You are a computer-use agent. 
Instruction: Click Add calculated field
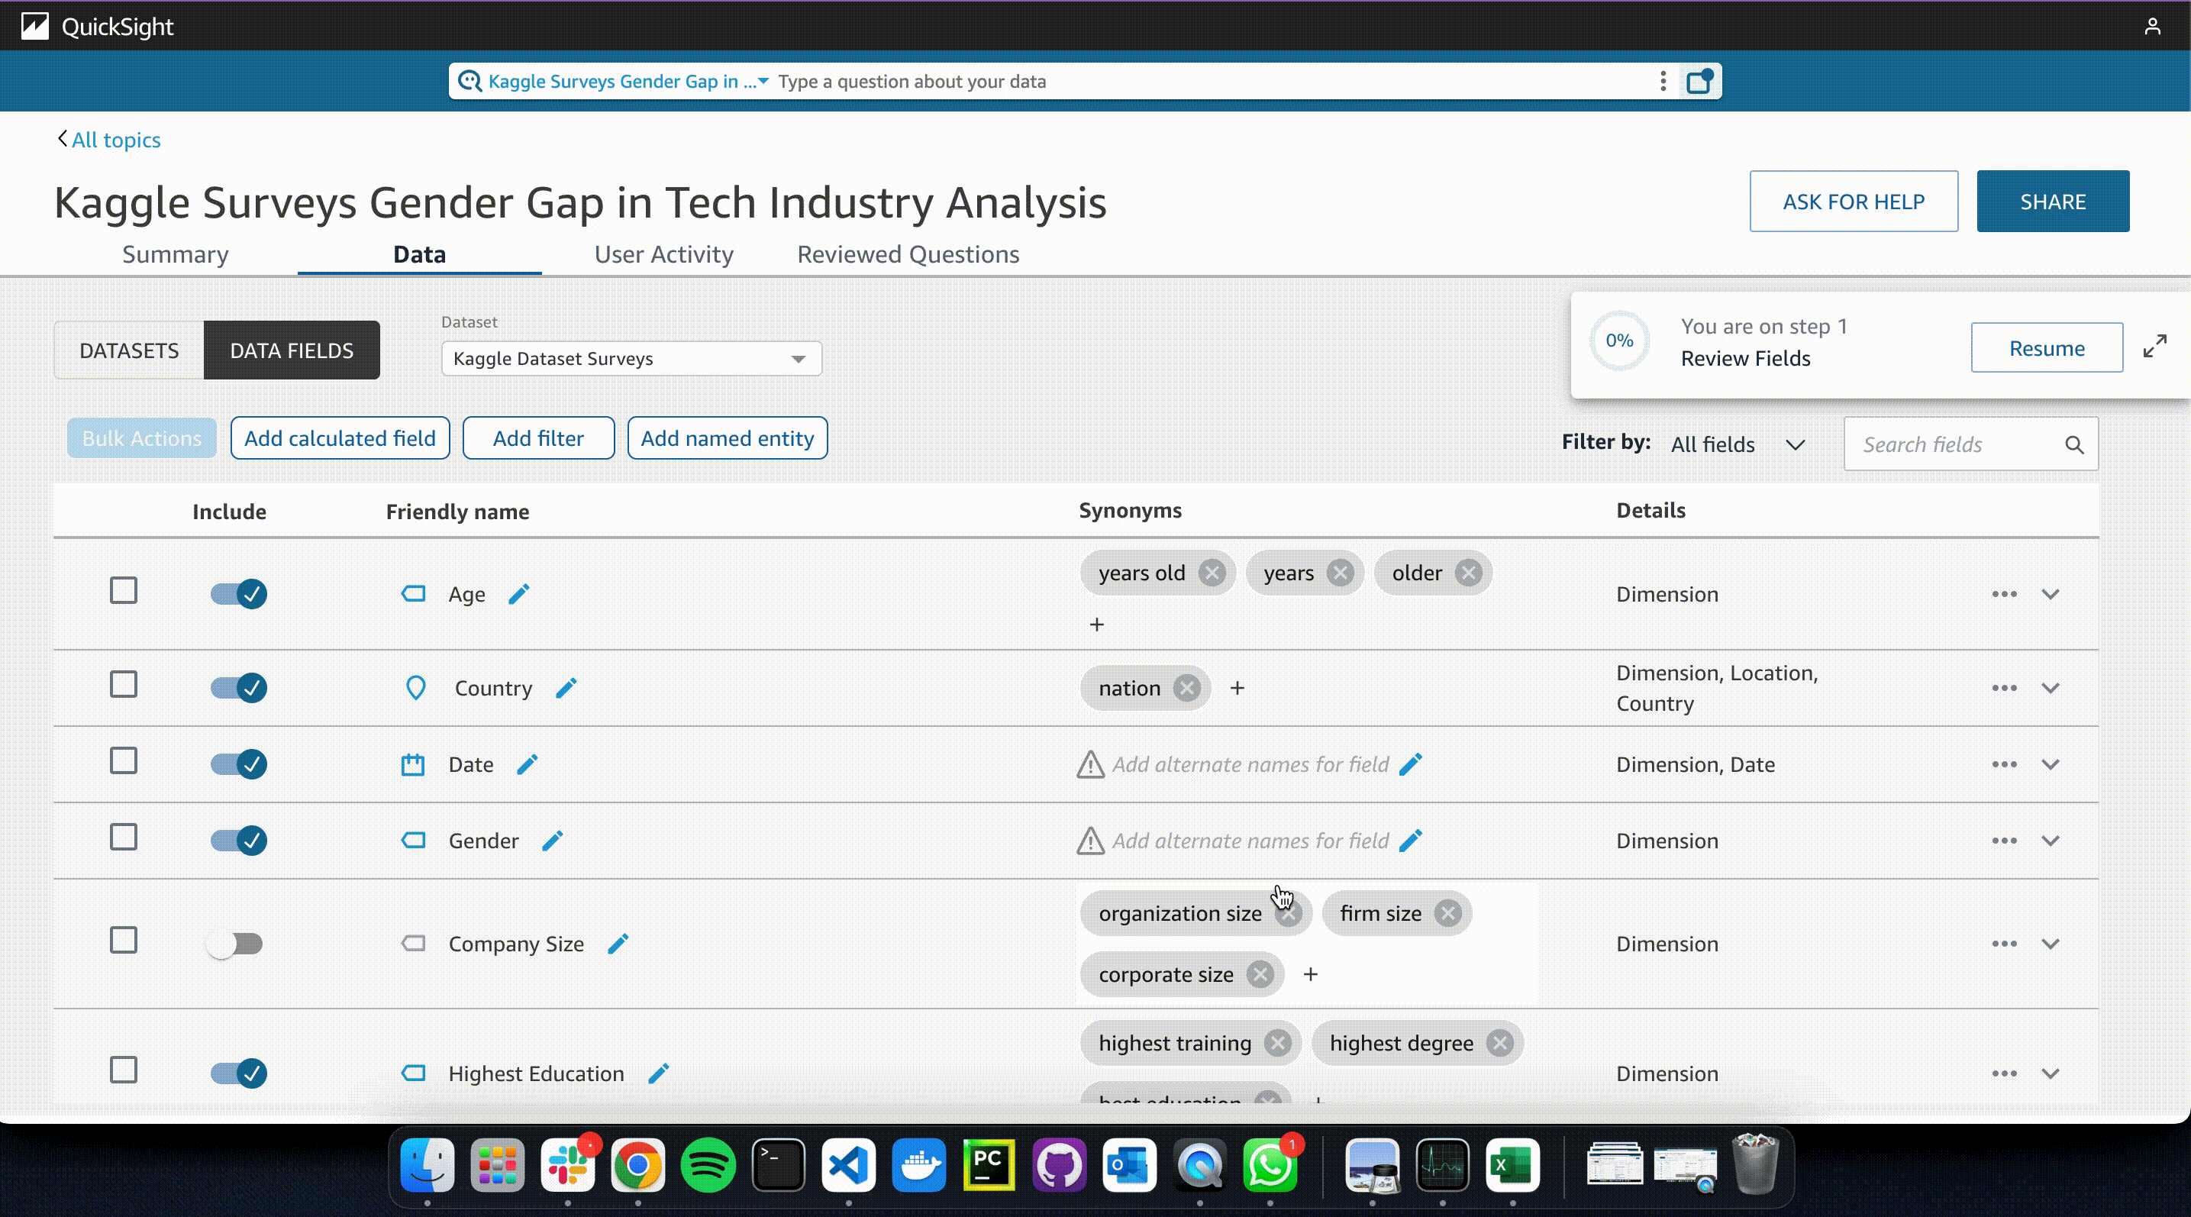pyautogui.click(x=340, y=438)
